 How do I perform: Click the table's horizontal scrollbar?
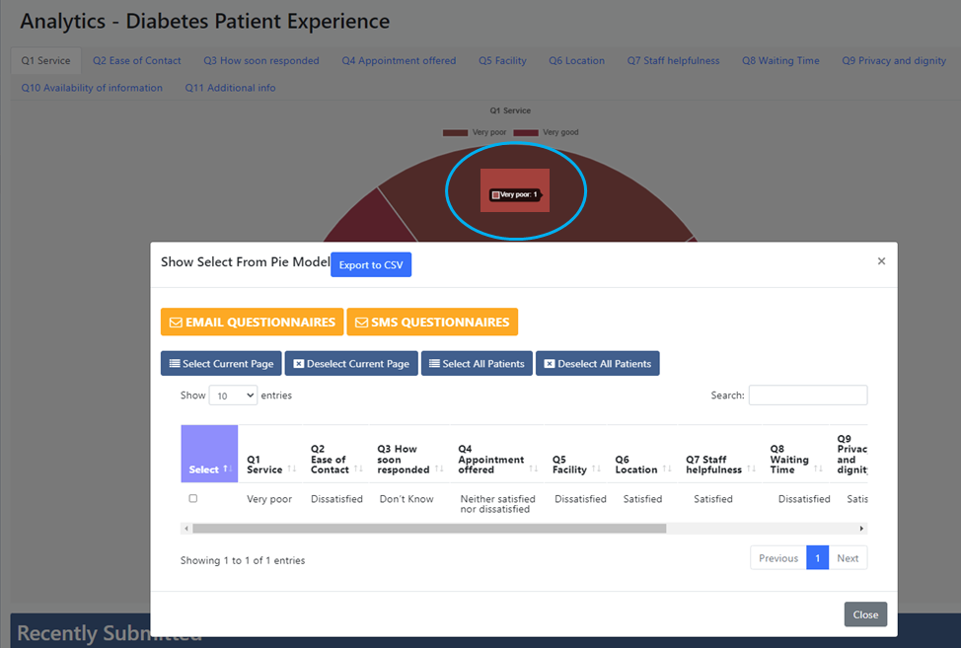(x=424, y=529)
